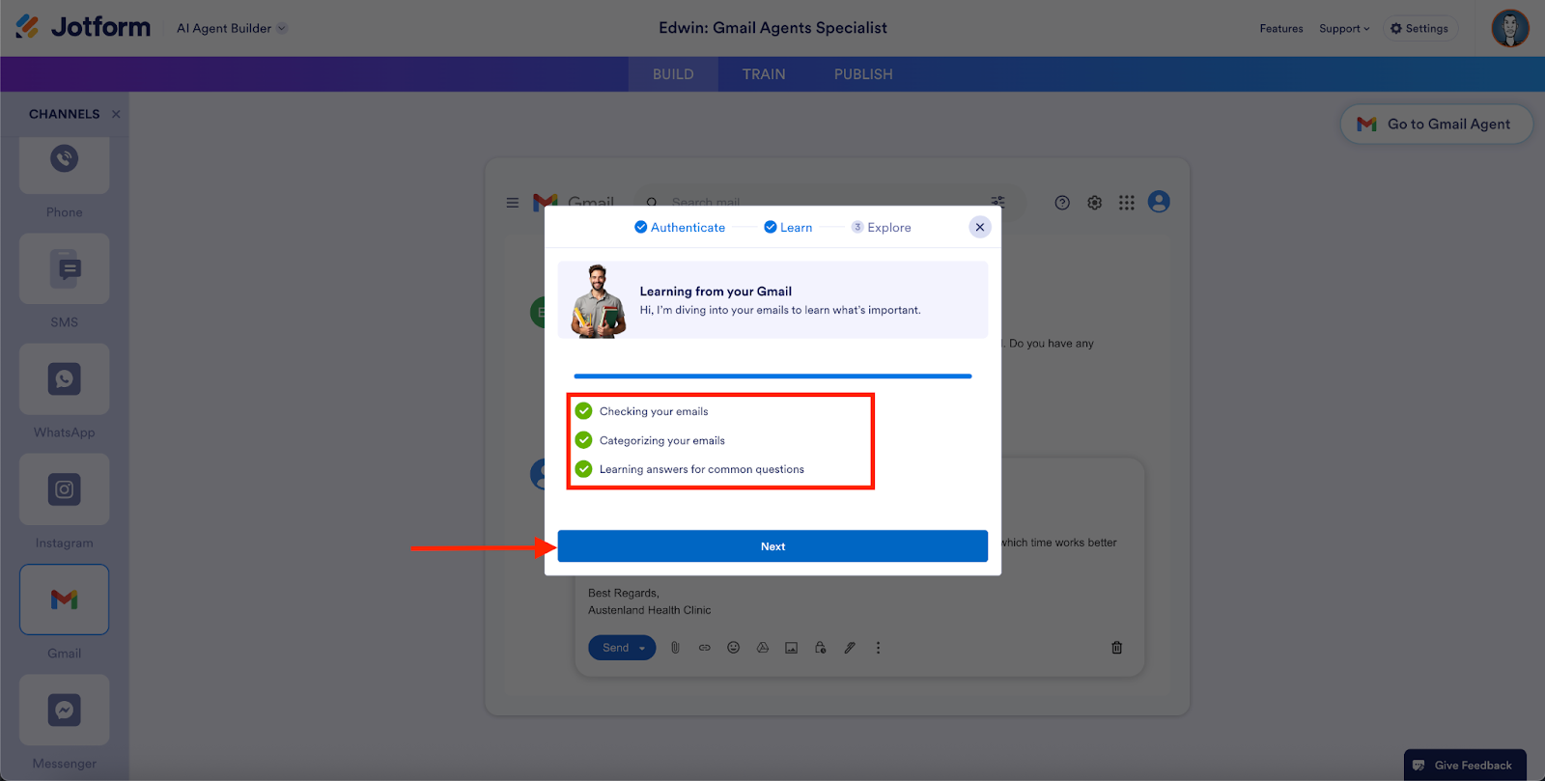Click the Give Feedback button
This screenshot has height=781, width=1545.
coord(1465,765)
